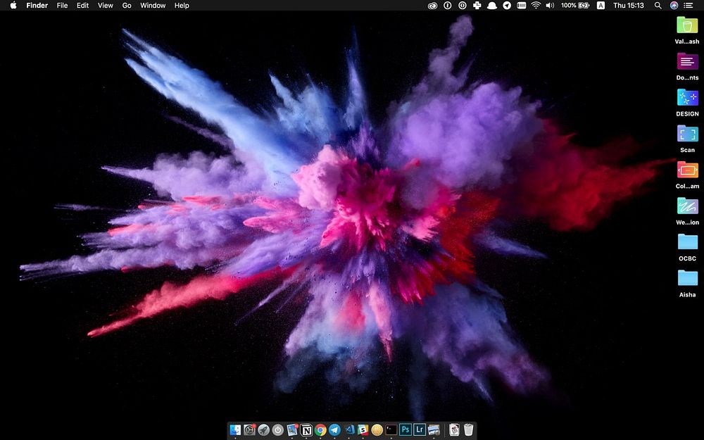This screenshot has width=704, height=440.
Task: Open System Preferences in the Dock
Action: [249, 430]
